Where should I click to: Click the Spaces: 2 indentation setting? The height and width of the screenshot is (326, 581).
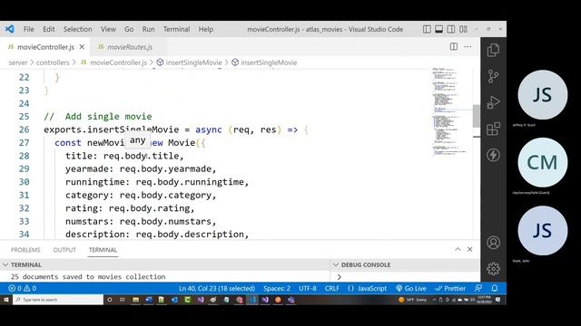tap(277, 288)
